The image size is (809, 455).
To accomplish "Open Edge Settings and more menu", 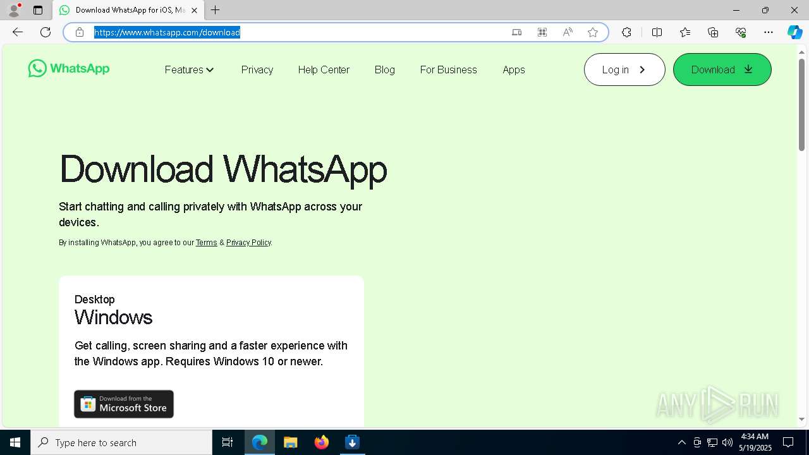I will (769, 32).
